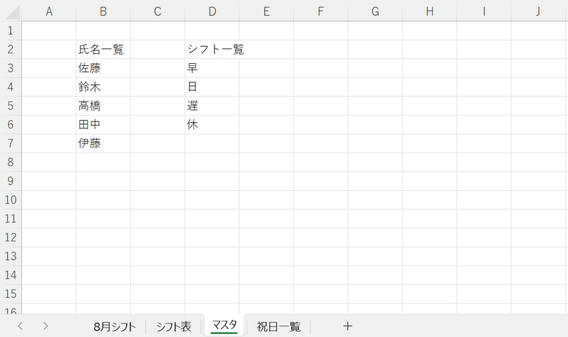Image resolution: width=568 pixels, height=337 pixels.
Task: Select column A header
Action: (x=49, y=11)
